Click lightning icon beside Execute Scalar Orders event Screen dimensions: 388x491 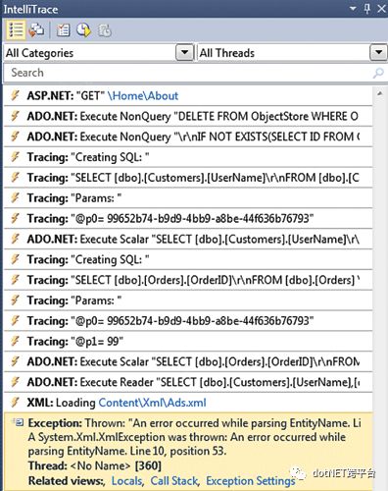tap(15, 361)
